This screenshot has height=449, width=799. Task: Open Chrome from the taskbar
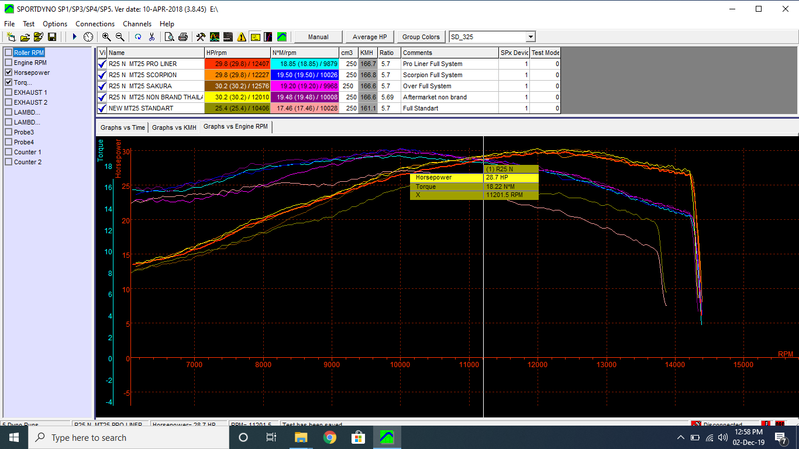[329, 437]
